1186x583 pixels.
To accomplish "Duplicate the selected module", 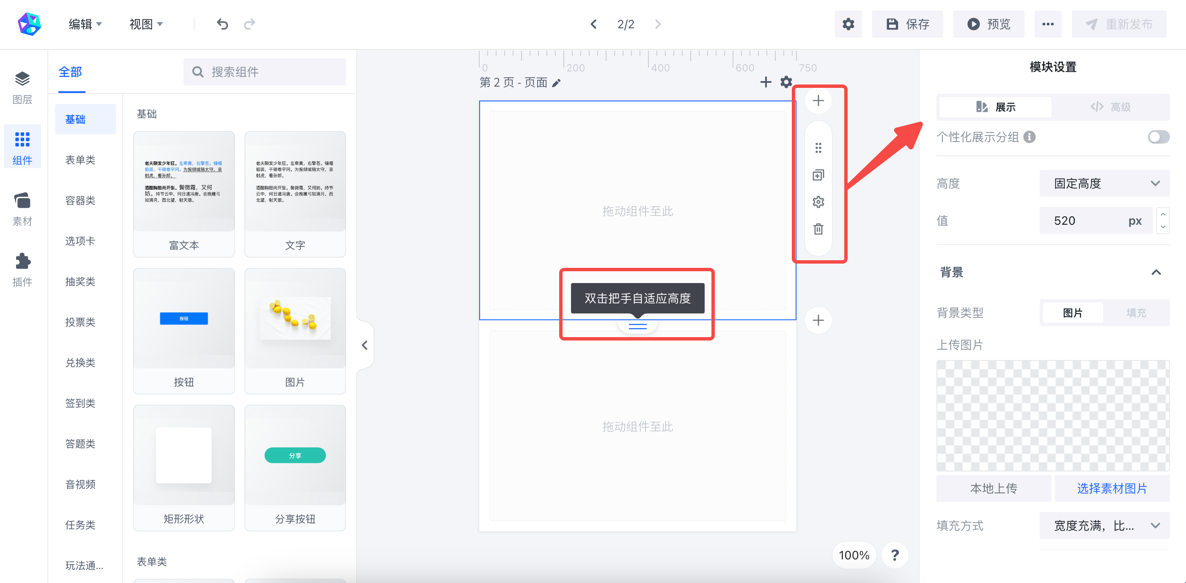I will tap(818, 175).
